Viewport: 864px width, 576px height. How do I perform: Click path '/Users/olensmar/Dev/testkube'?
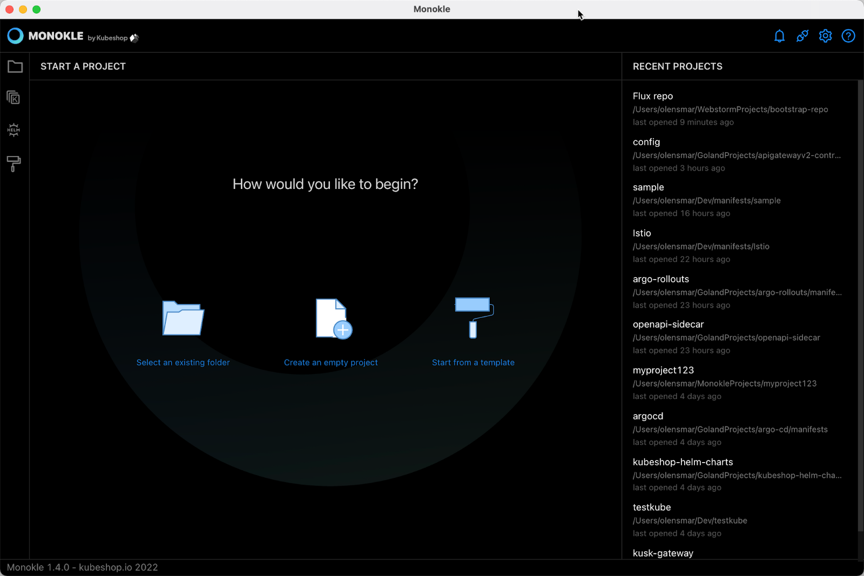pos(690,521)
